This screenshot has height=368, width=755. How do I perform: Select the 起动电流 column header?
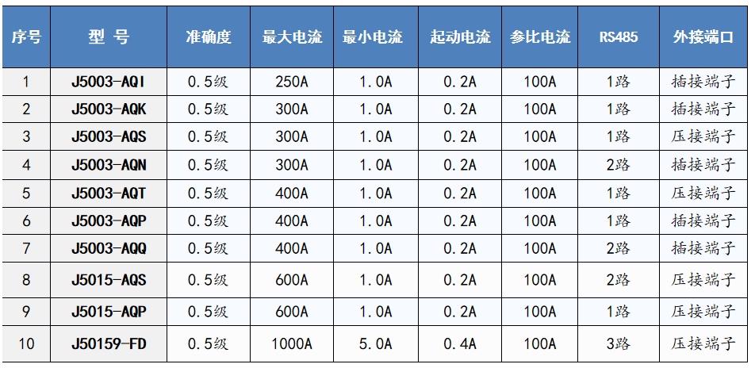pyautogui.click(x=460, y=37)
